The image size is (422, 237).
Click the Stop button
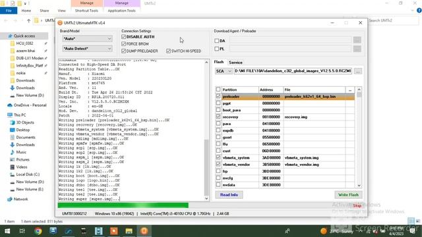[357, 205]
